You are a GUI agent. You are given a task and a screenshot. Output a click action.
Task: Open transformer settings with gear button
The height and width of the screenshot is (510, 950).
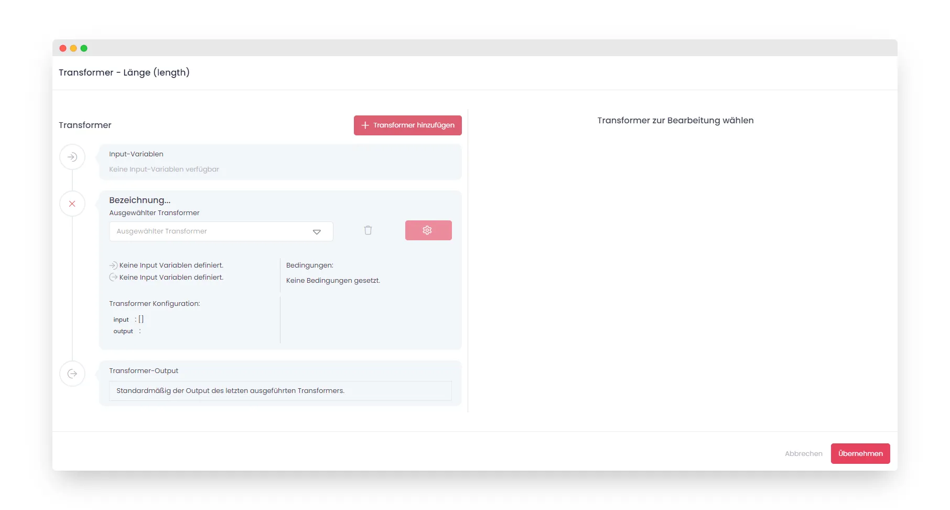(428, 230)
